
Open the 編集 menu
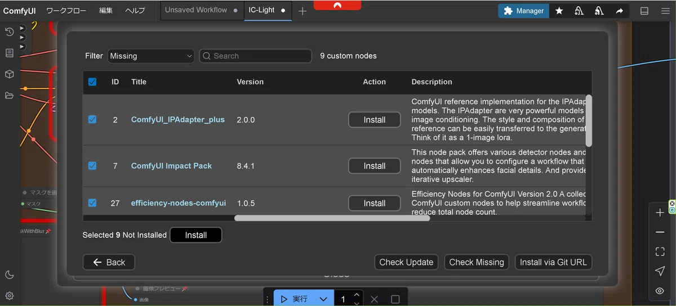(x=106, y=11)
